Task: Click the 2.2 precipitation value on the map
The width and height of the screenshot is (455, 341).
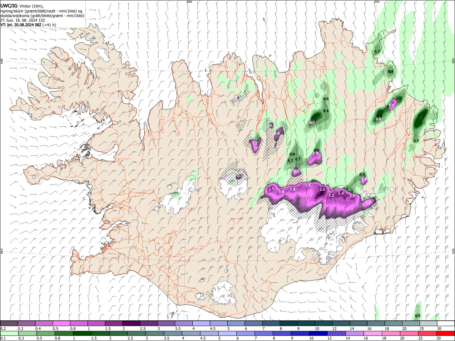Action: (x=331, y=196)
